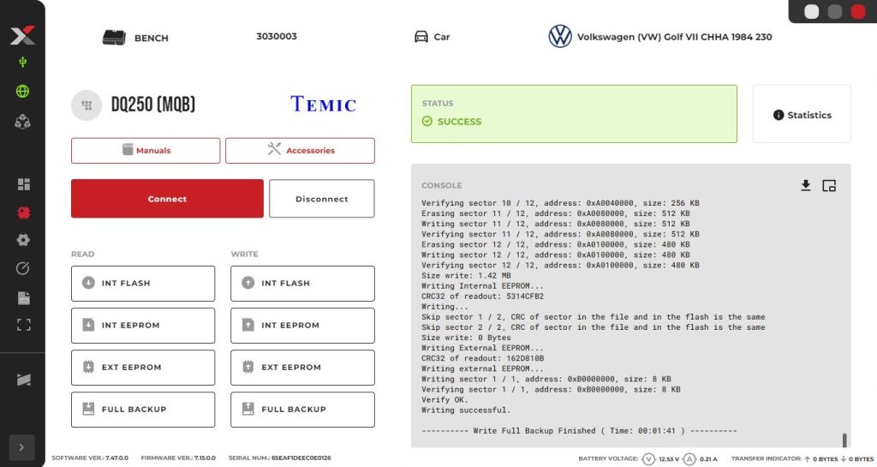Click the flag icon in lower sidebar
877x467 pixels.
(23, 380)
